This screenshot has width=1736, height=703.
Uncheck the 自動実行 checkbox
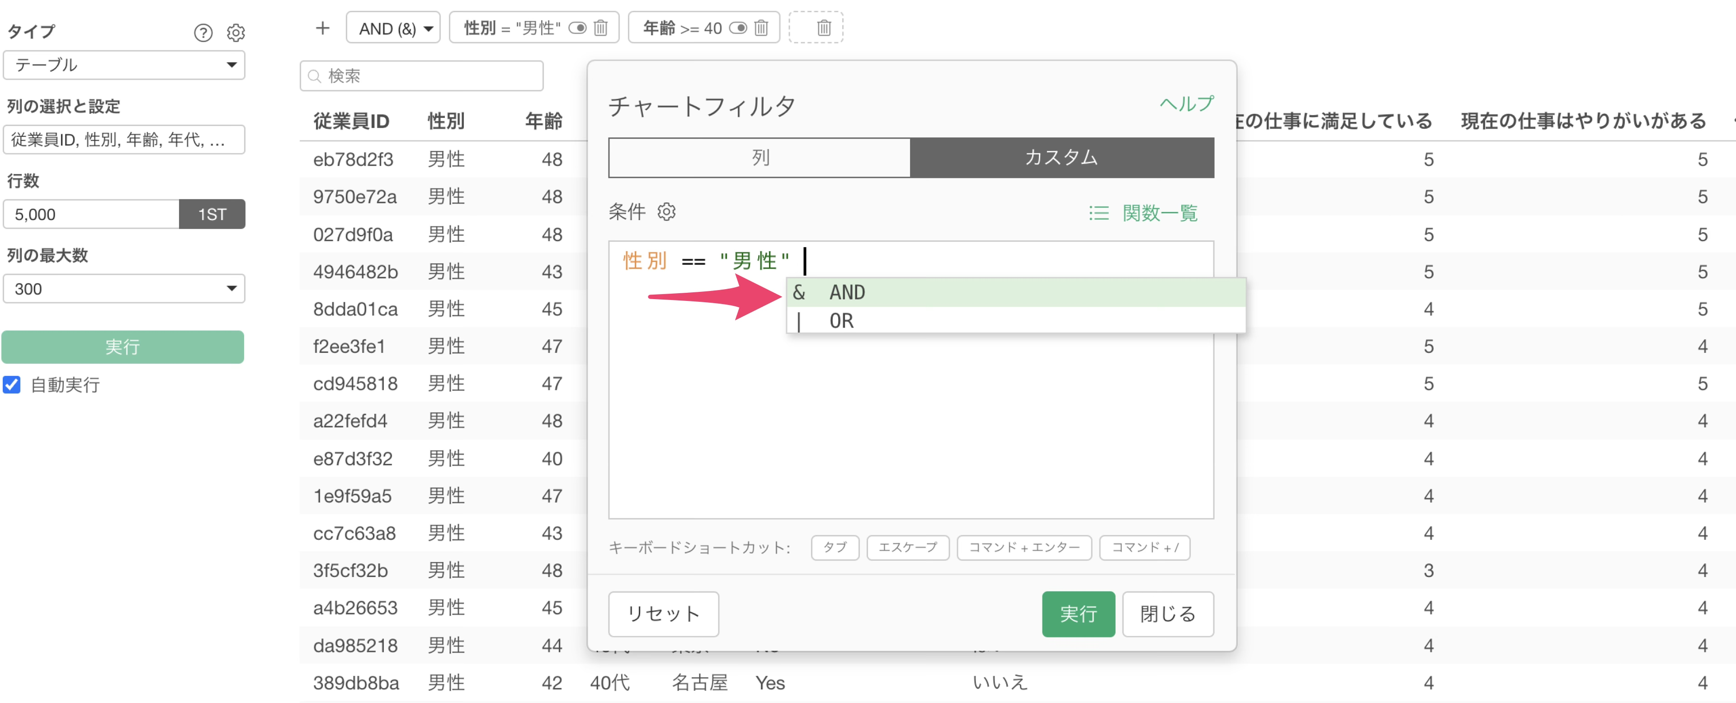pos(12,384)
